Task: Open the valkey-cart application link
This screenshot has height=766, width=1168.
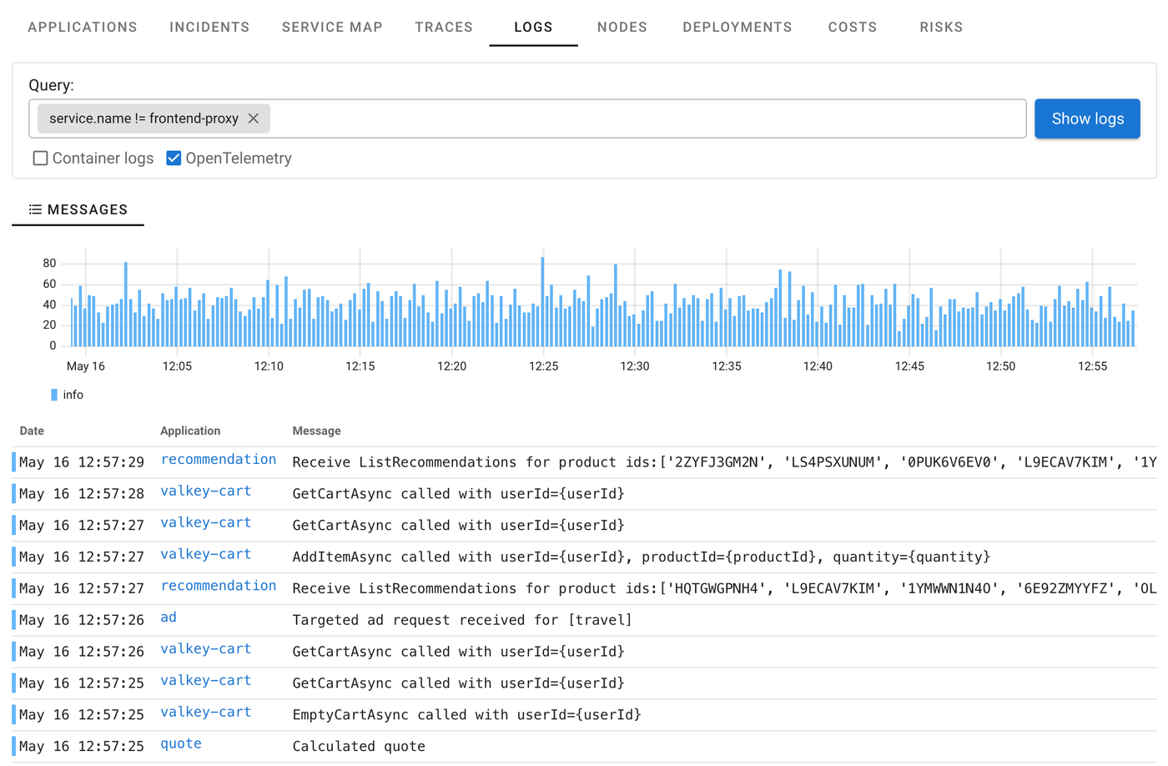Action: (205, 491)
